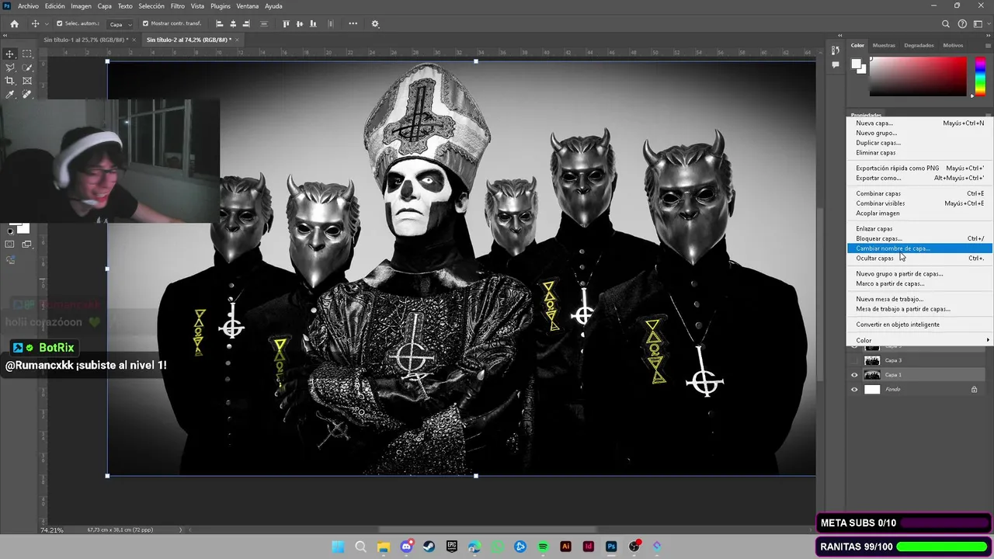Open the History panel icon
This screenshot has height=559, width=994.
(x=836, y=50)
